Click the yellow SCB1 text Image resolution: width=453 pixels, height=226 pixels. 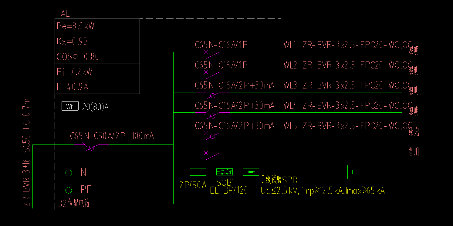pyautogui.click(x=225, y=182)
